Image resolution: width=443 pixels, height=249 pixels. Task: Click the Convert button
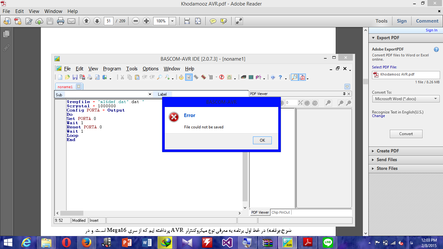(x=406, y=134)
